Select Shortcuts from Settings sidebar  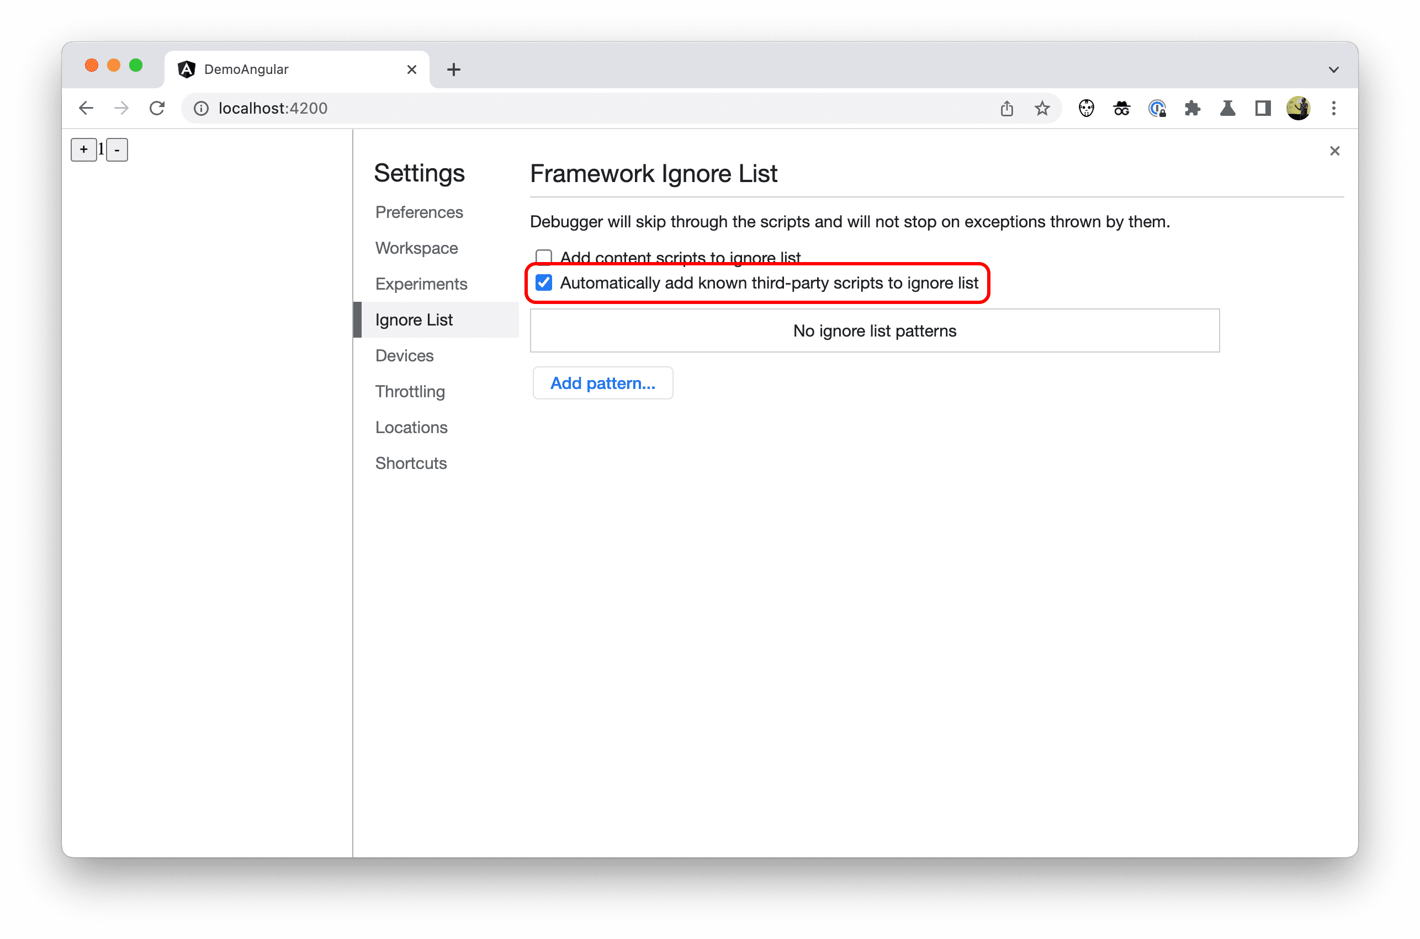pos(412,462)
